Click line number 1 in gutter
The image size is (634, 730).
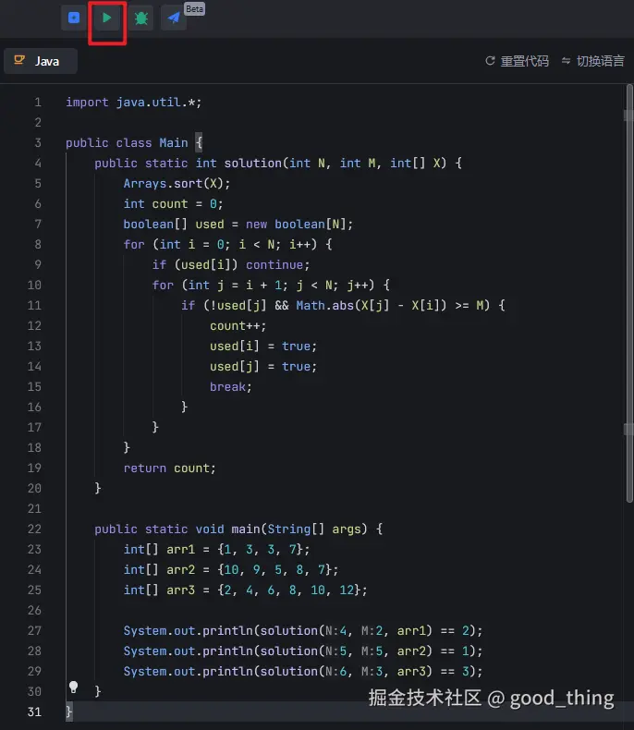coord(38,102)
